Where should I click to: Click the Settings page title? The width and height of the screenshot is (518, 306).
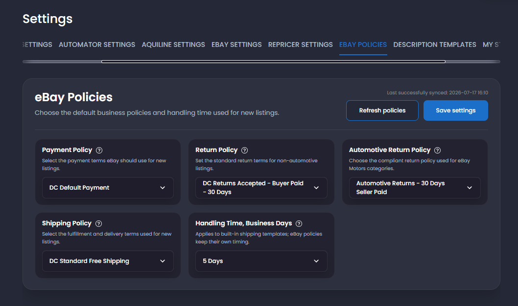pos(47,19)
